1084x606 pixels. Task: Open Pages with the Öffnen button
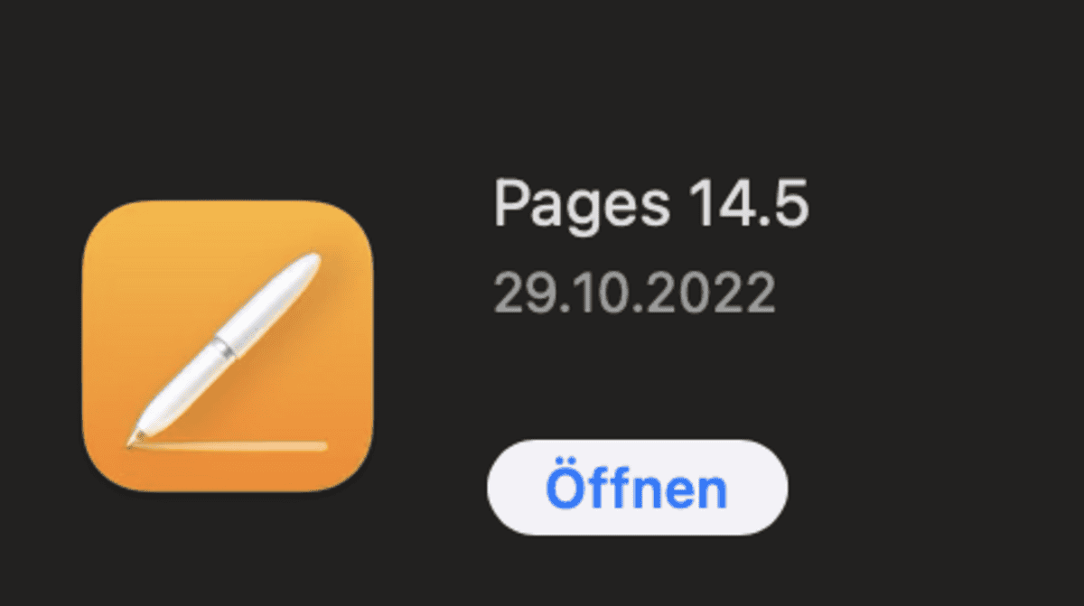click(637, 489)
